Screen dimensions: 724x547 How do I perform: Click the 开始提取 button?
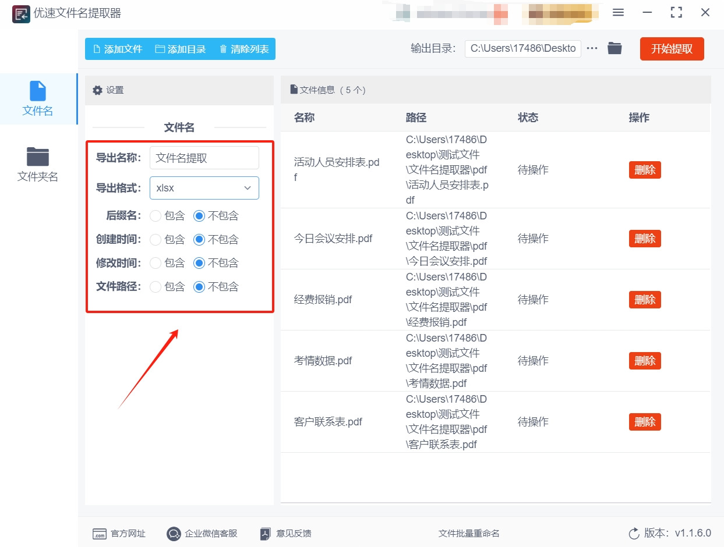(672, 49)
